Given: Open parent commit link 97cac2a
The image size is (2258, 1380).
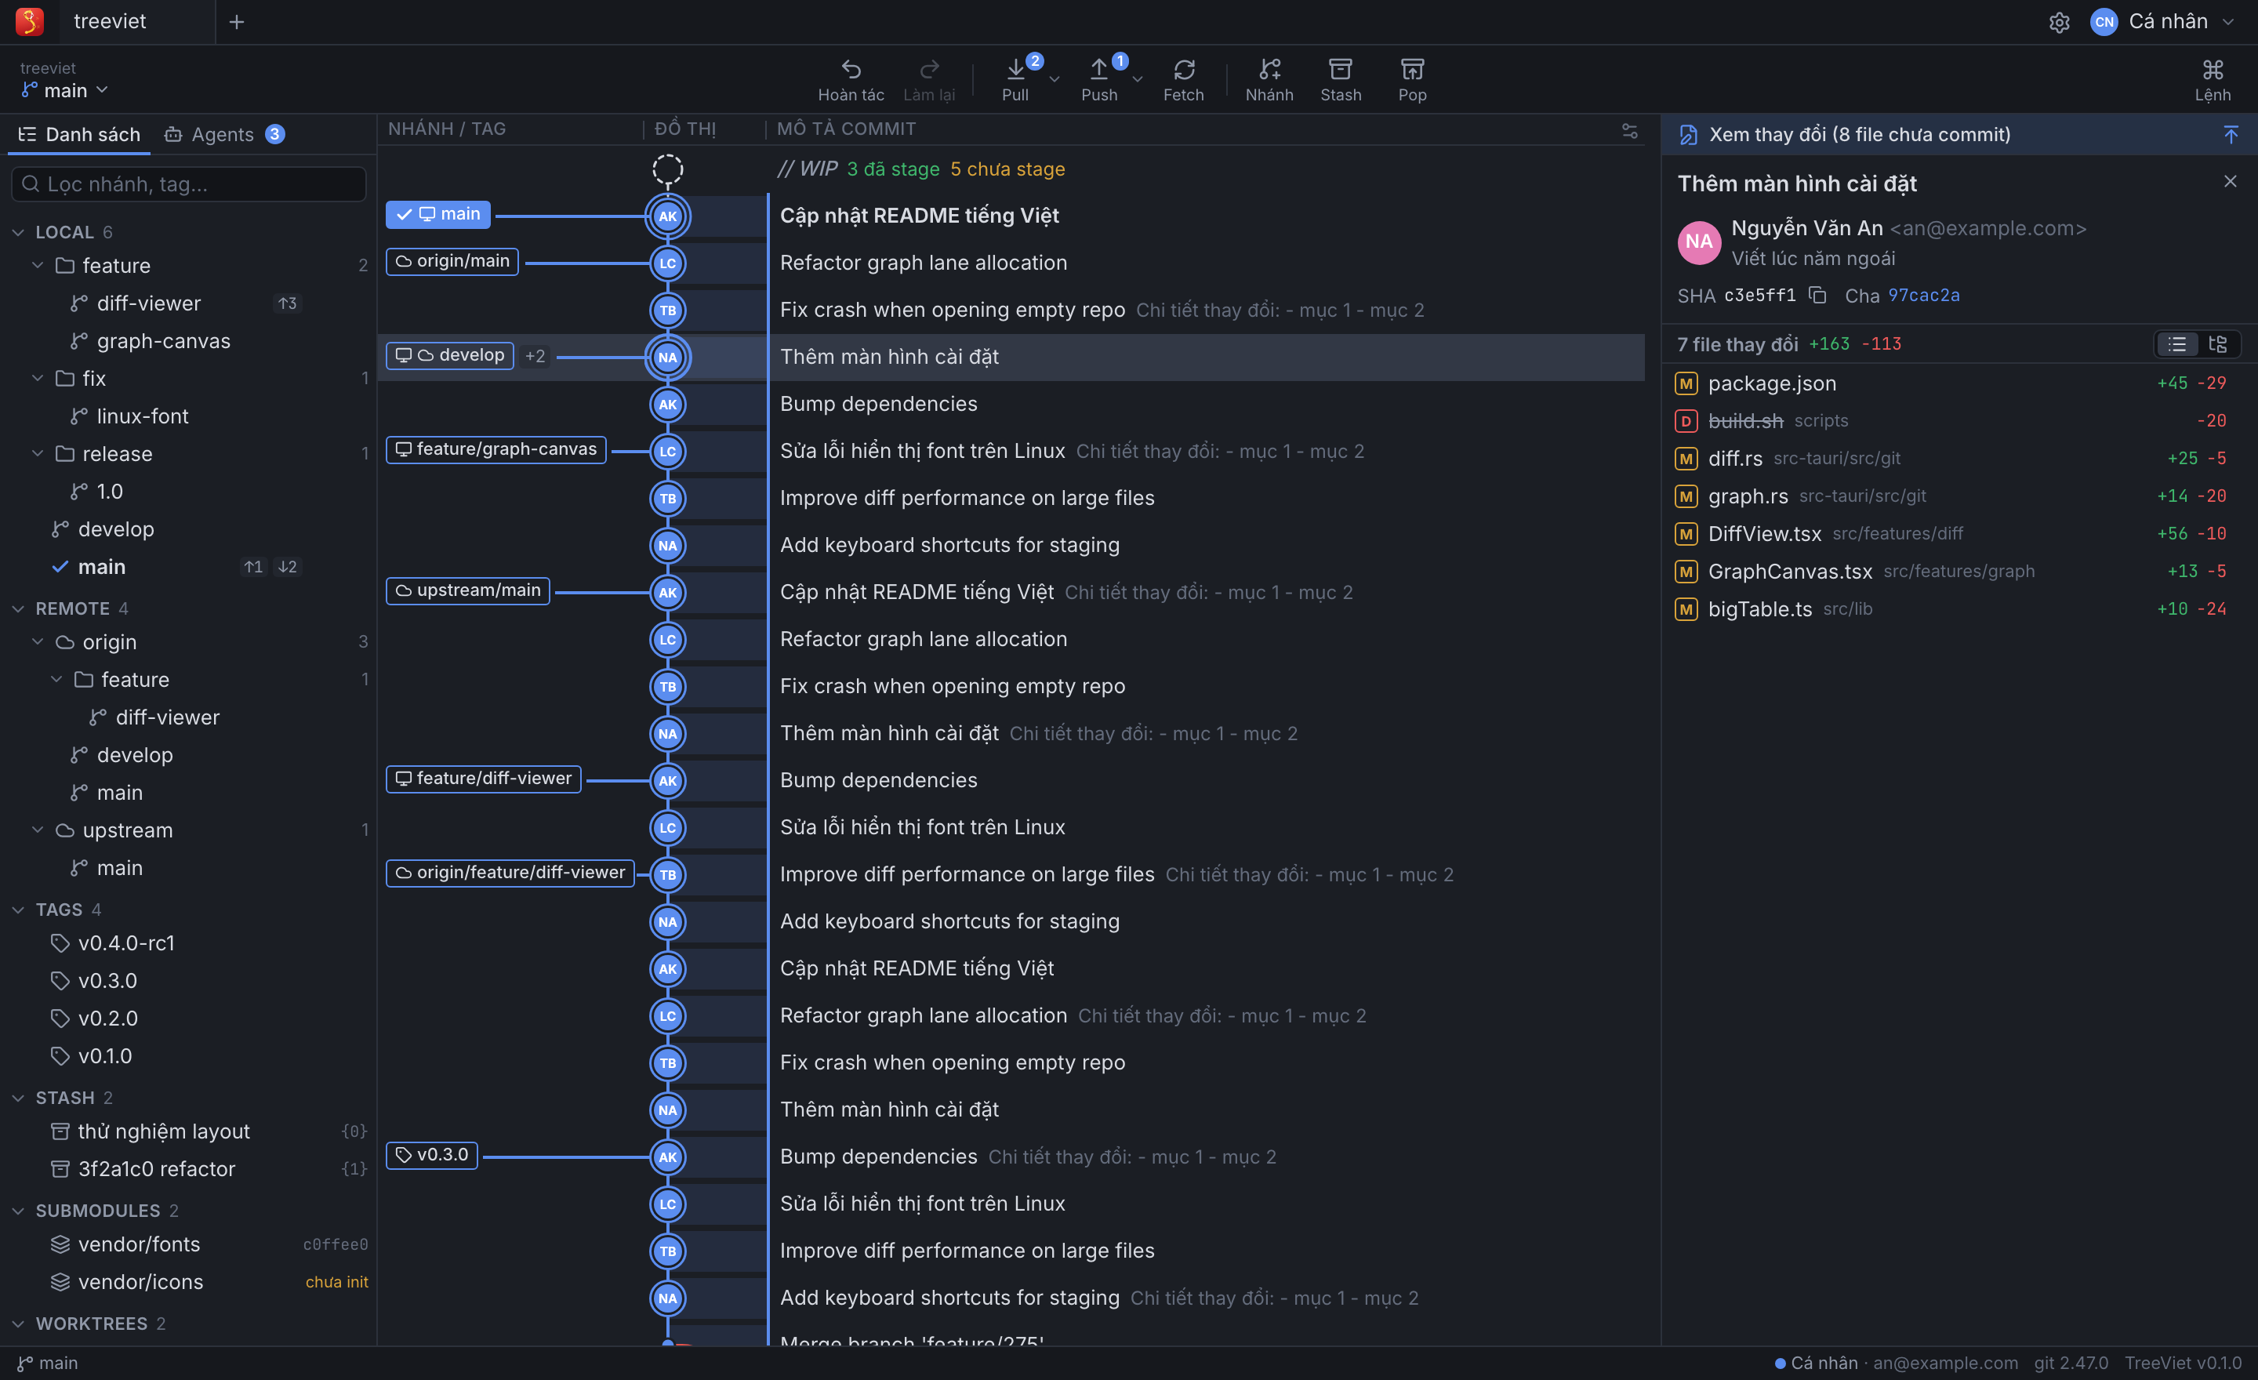Looking at the screenshot, I should tap(1923, 295).
